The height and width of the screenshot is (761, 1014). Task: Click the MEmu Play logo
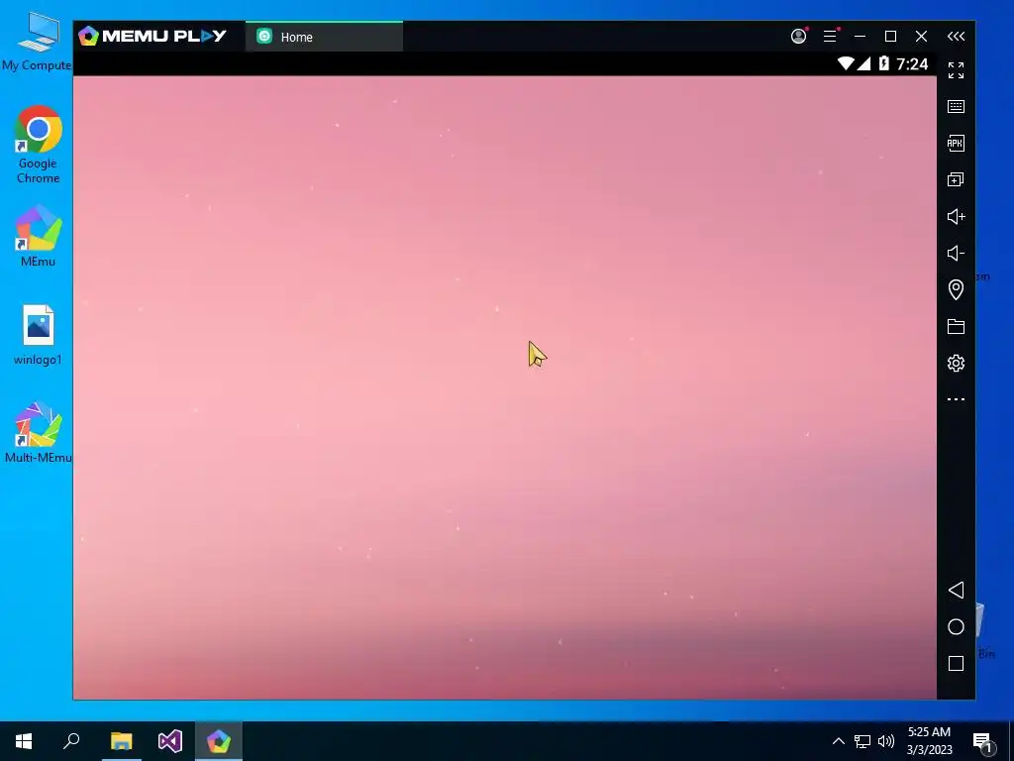tap(152, 36)
